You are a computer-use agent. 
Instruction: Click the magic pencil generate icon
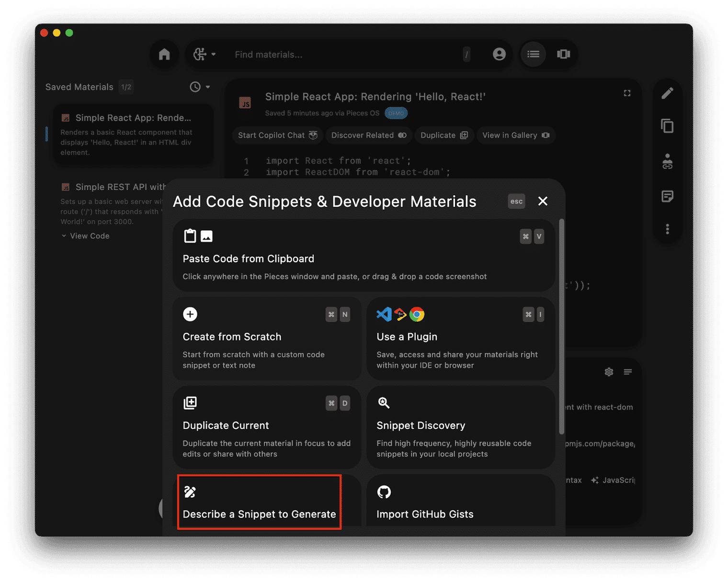[190, 492]
